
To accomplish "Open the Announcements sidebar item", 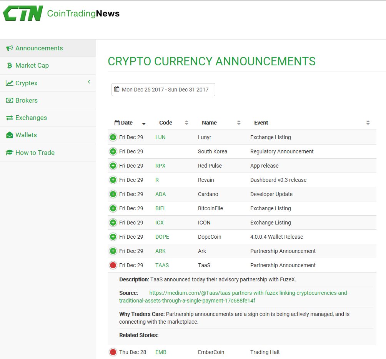I will [48, 48].
